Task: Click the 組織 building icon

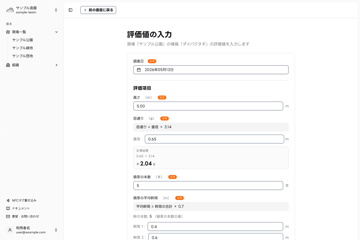Action: point(8,65)
